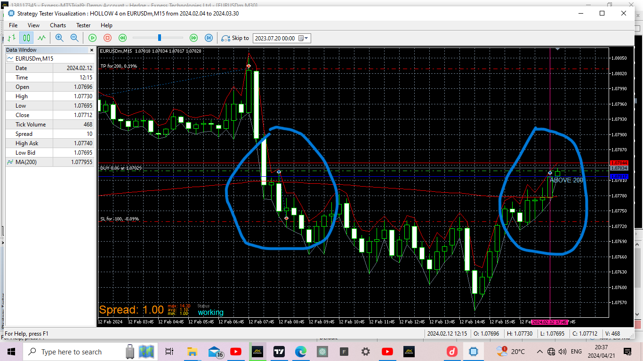The height and width of the screenshot is (361, 643).
Task: Click the pink 2024.02.12 17:45 time marker
Action: 550,322
